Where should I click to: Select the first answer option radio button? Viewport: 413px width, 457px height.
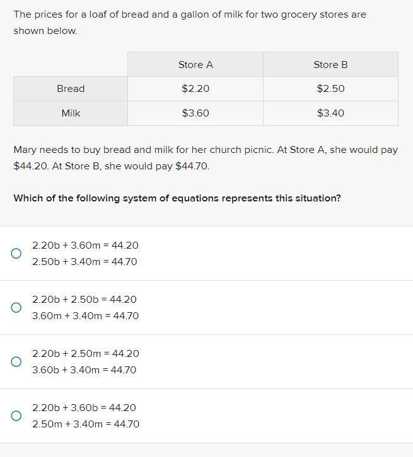pyautogui.click(x=16, y=253)
